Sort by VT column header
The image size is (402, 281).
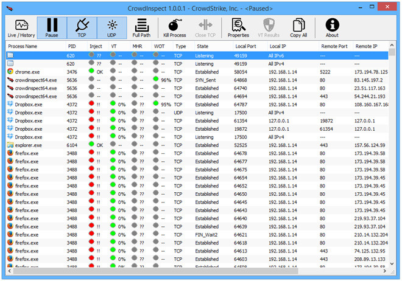tap(114, 46)
